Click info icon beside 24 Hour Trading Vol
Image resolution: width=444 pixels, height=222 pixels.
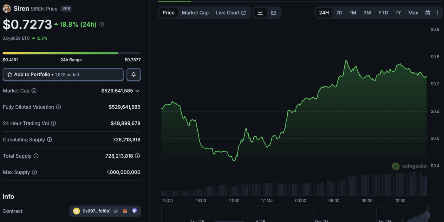[54, 123]
